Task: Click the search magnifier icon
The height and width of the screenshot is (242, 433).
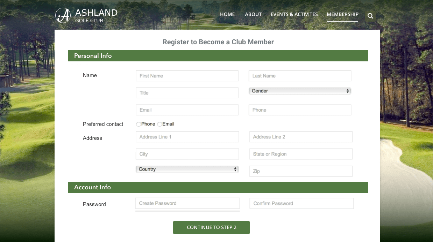Action: pos(370,16)
